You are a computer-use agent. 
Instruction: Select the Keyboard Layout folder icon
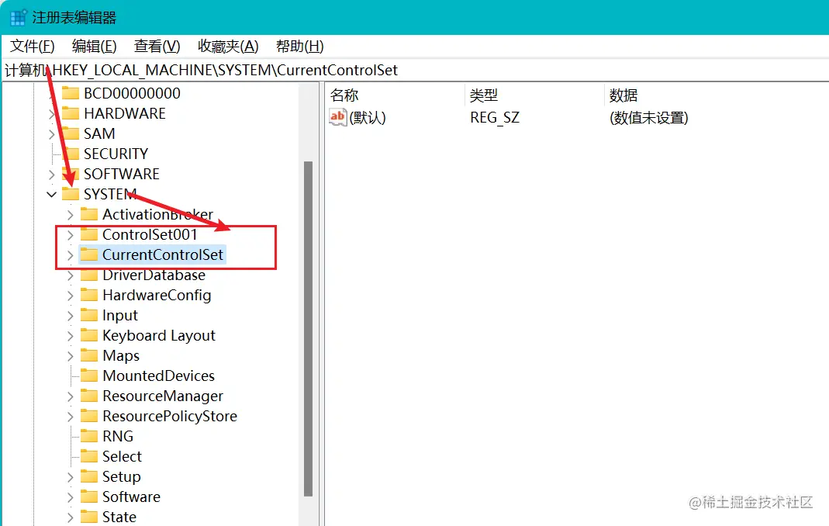tap(89, 335)
